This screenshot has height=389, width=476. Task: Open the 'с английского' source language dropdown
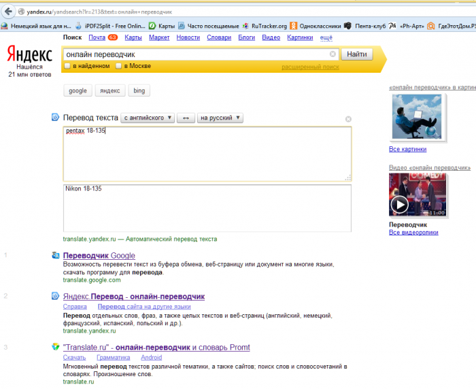tap(148, 118)
